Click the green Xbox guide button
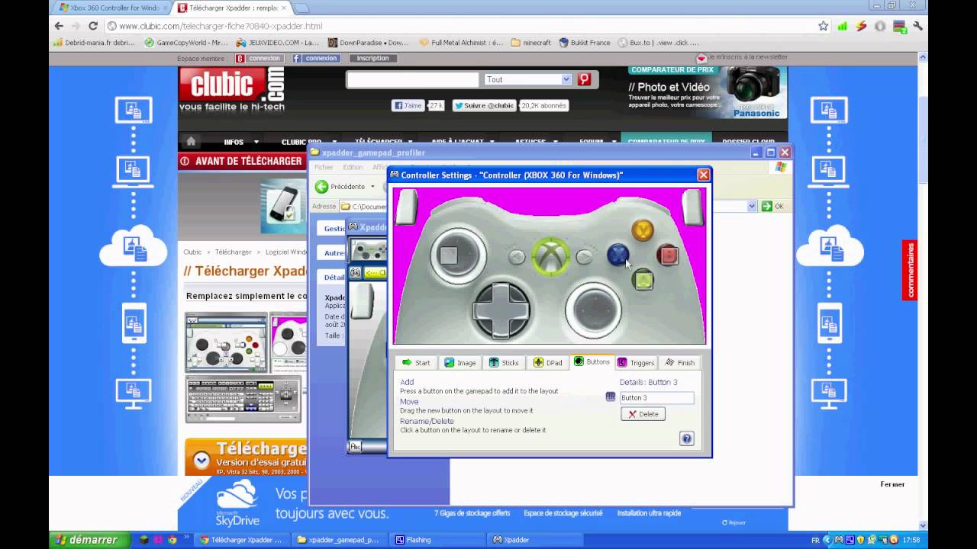Image resolution: width=977 pixels, height=549 pixels. tap(550, 255)
